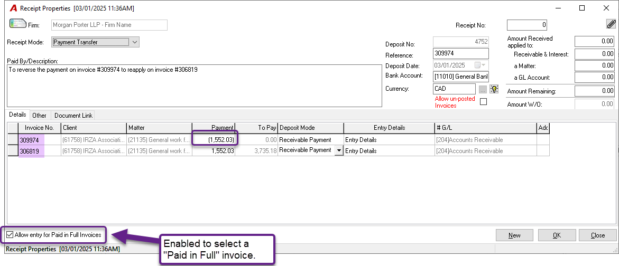The width and height of the screenshot is (619, 266).
Task: Expand Deposit Mode dropdown for invoice 306819
Action: (x=339, y=150)
